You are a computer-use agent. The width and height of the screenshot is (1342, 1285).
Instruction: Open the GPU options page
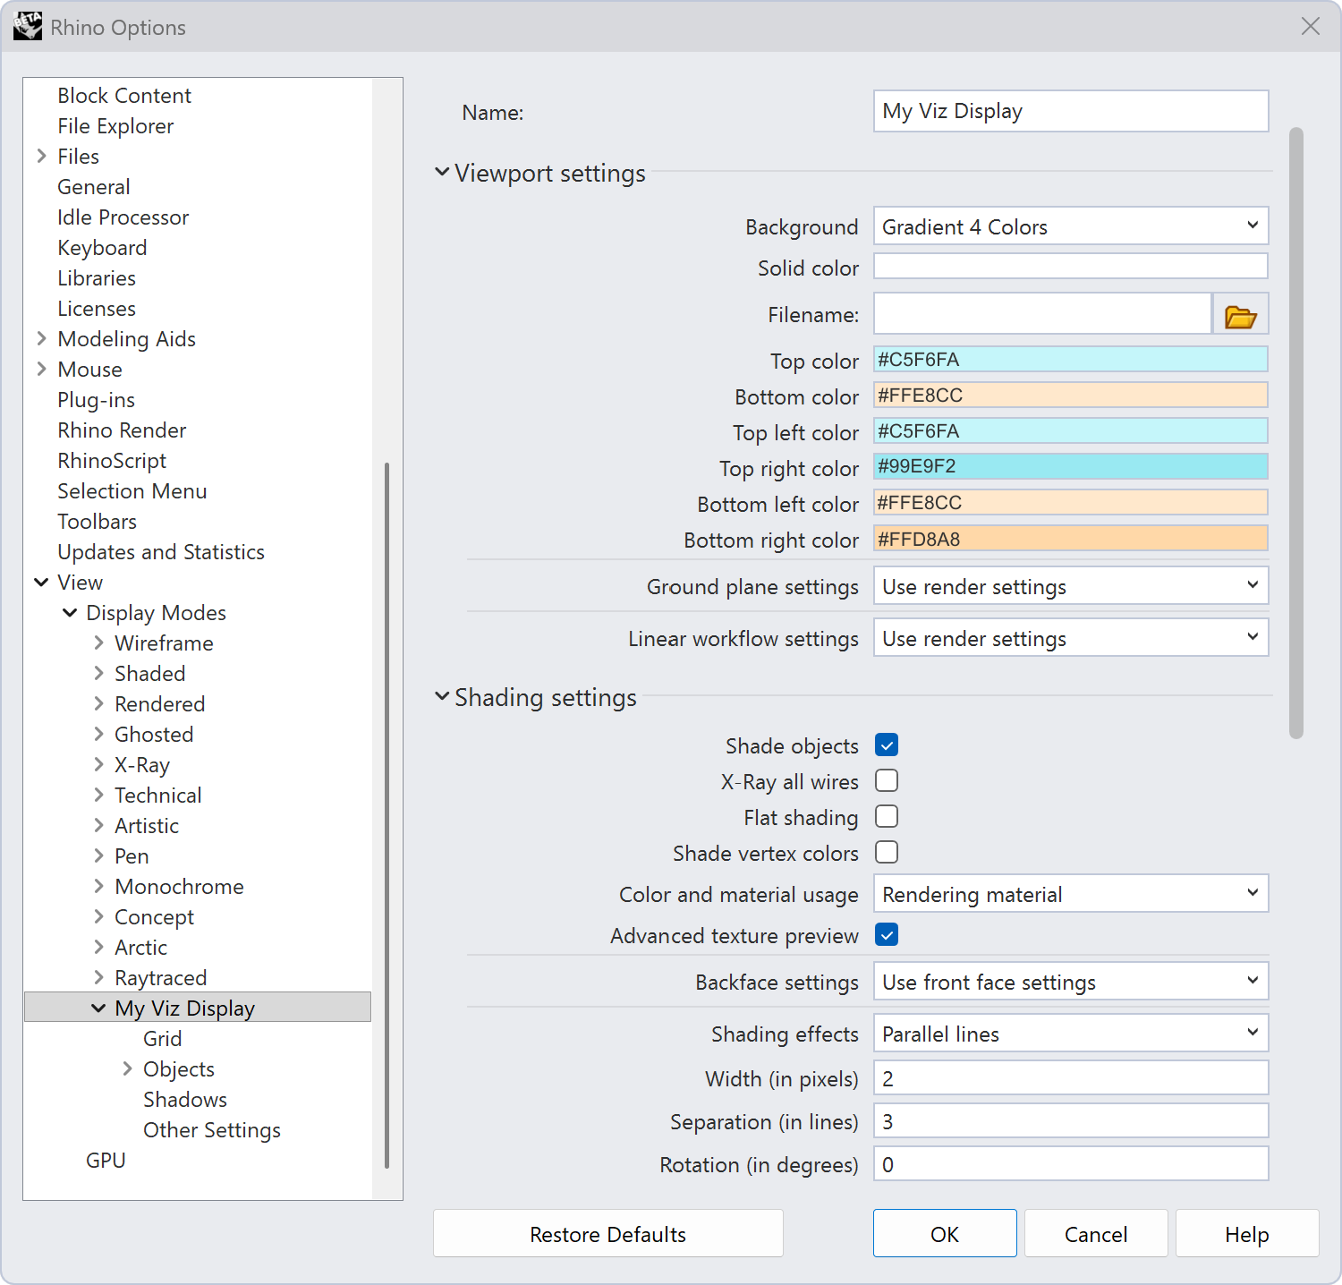(x=106, y=1161)
